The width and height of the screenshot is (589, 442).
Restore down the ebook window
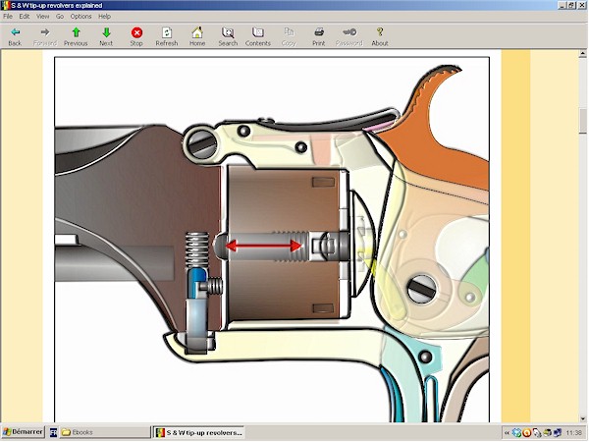[571, 5]
